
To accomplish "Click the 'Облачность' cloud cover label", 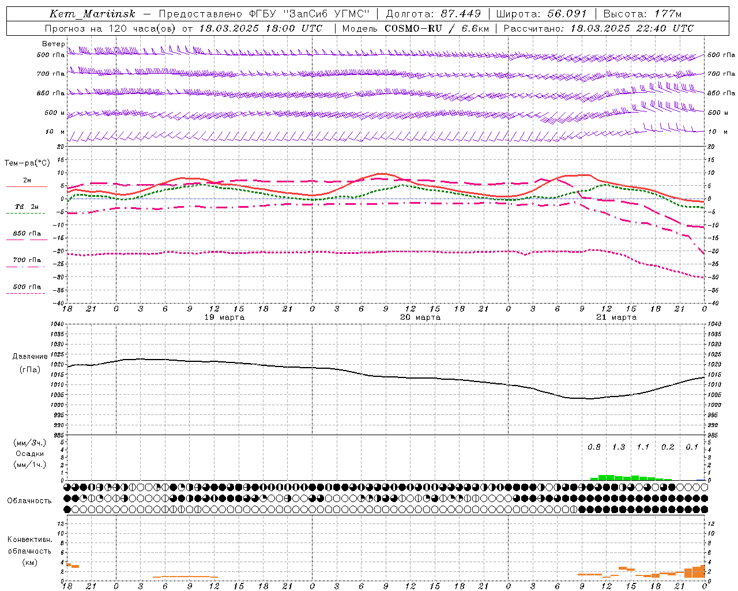I will click(x=29, y=500).
